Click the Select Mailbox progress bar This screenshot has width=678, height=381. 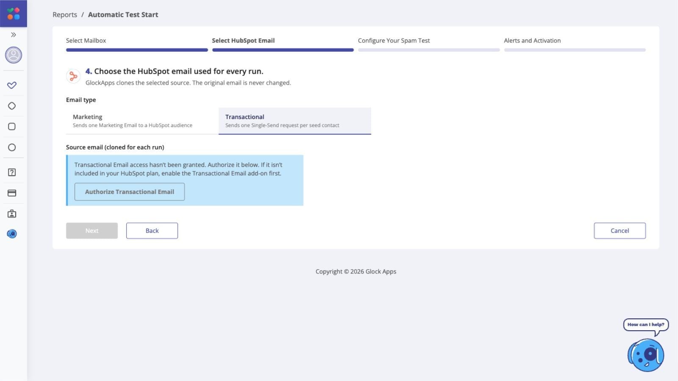[137, 50]
